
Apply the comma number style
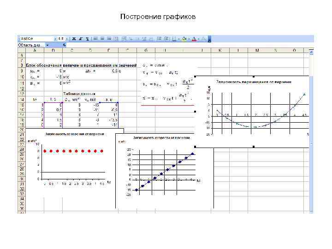coord(137,39)
